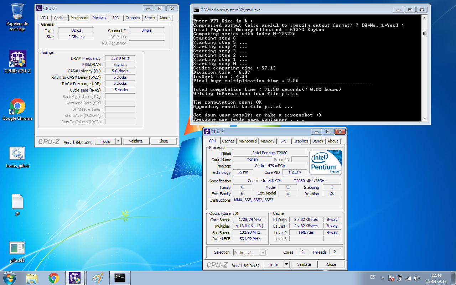The width and height of the screenshot is (456, 285).
Task: Open Papelera de reciclaje desktop icon
Action: pos(17,17)
